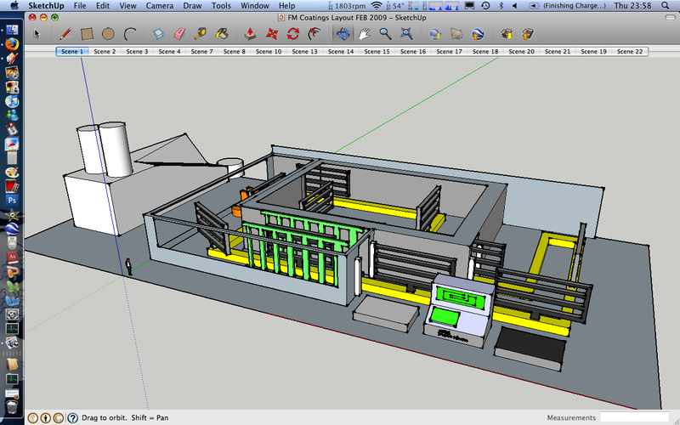Select the Paint Bucket tool
Image resolution: width=680 pixels, height=425 pixels.
222,34
